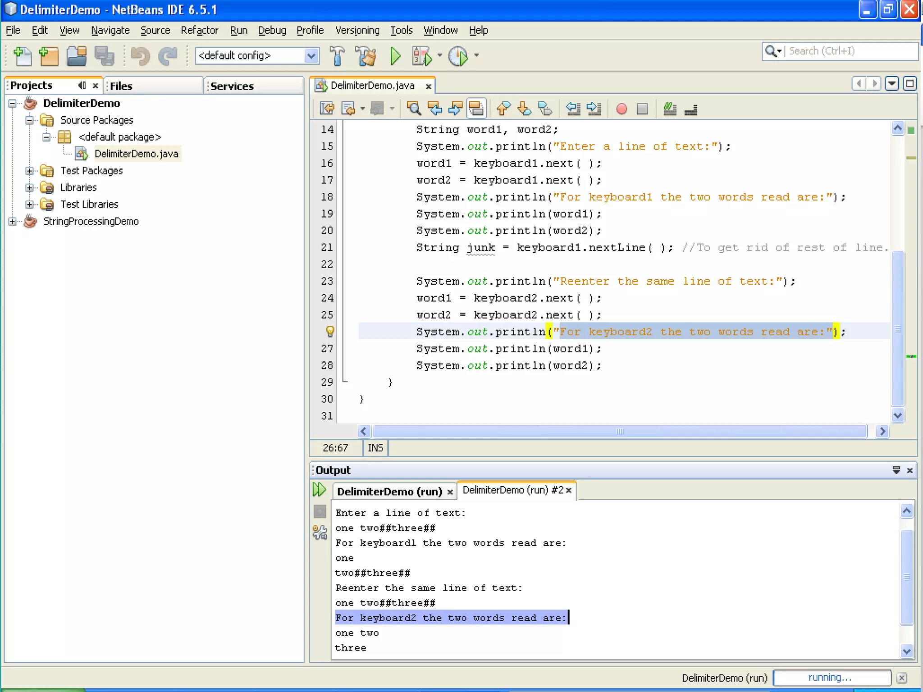Expand the StringProcessingDemo project node
The image size is (923, 692).
(13, 221)
